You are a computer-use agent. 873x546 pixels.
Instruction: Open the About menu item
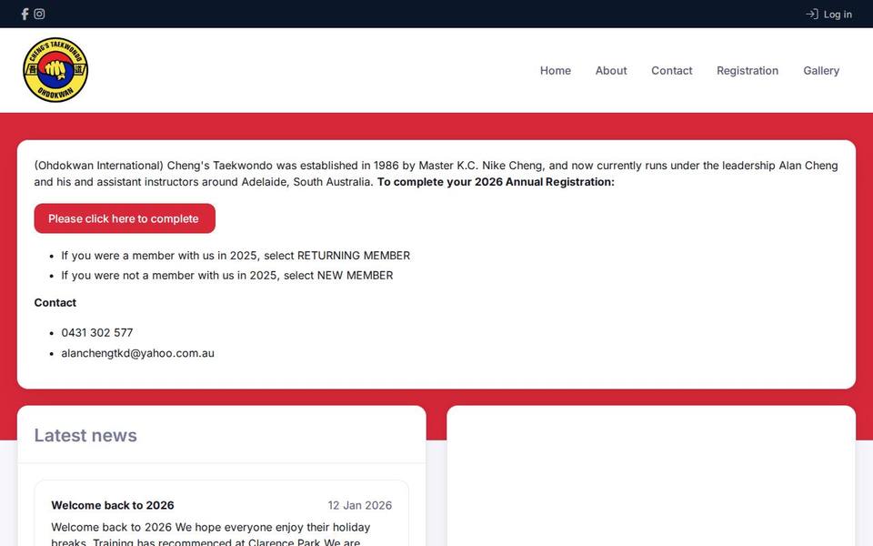(611, 71)
